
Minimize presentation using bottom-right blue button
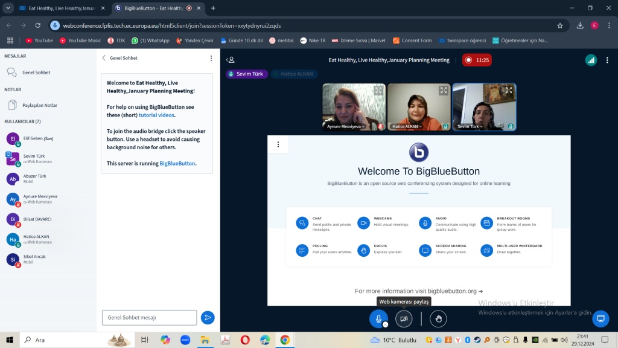pos(600,318)
